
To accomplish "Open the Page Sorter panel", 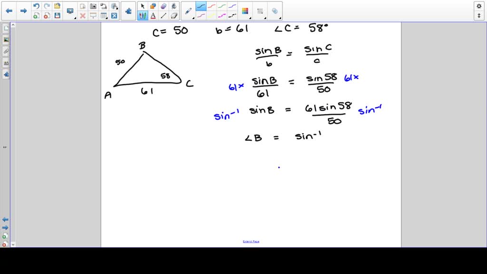I will click(x=5, y=28).
